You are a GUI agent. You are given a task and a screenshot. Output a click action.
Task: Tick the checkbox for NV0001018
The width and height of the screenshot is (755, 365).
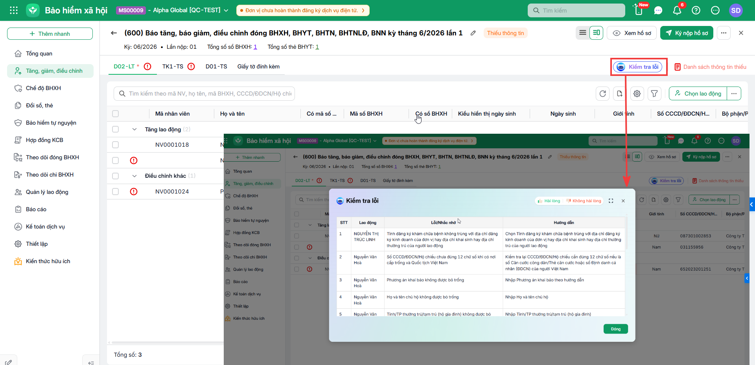[x=115, y=145]
